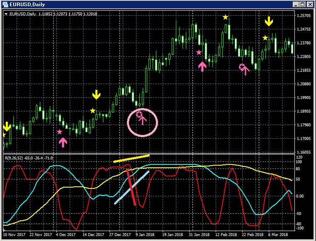Click the 0.00 level on indicator scale
The height and width of the screenshot is (241, 316).
[x=300, y=196]
